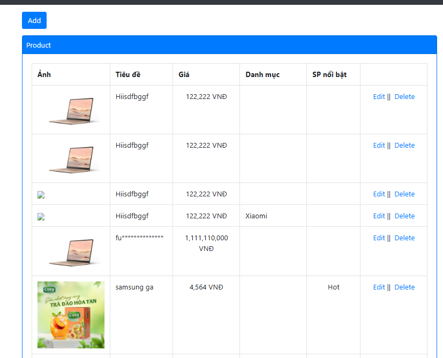Select the Tiêu đề column header
The width and height of the screenshot is (443, 358).
tap(127, 74)
